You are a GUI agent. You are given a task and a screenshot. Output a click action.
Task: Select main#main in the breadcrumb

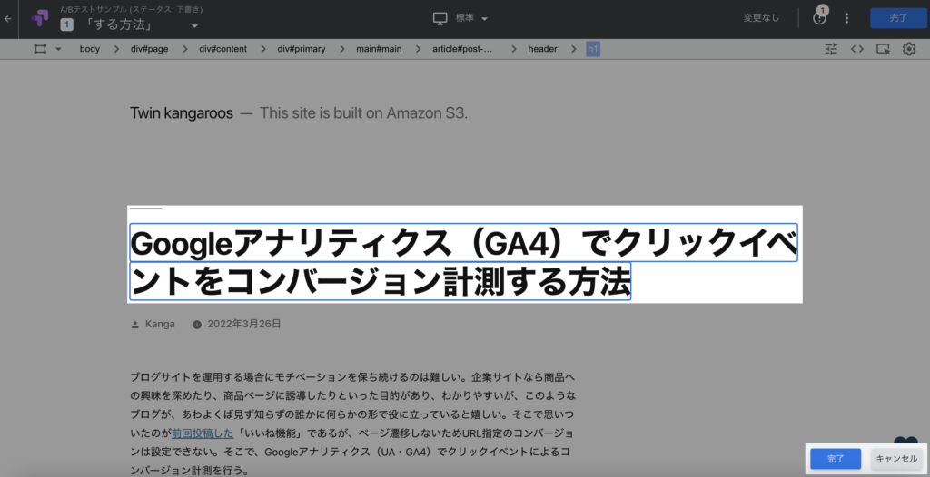point(379,49)
